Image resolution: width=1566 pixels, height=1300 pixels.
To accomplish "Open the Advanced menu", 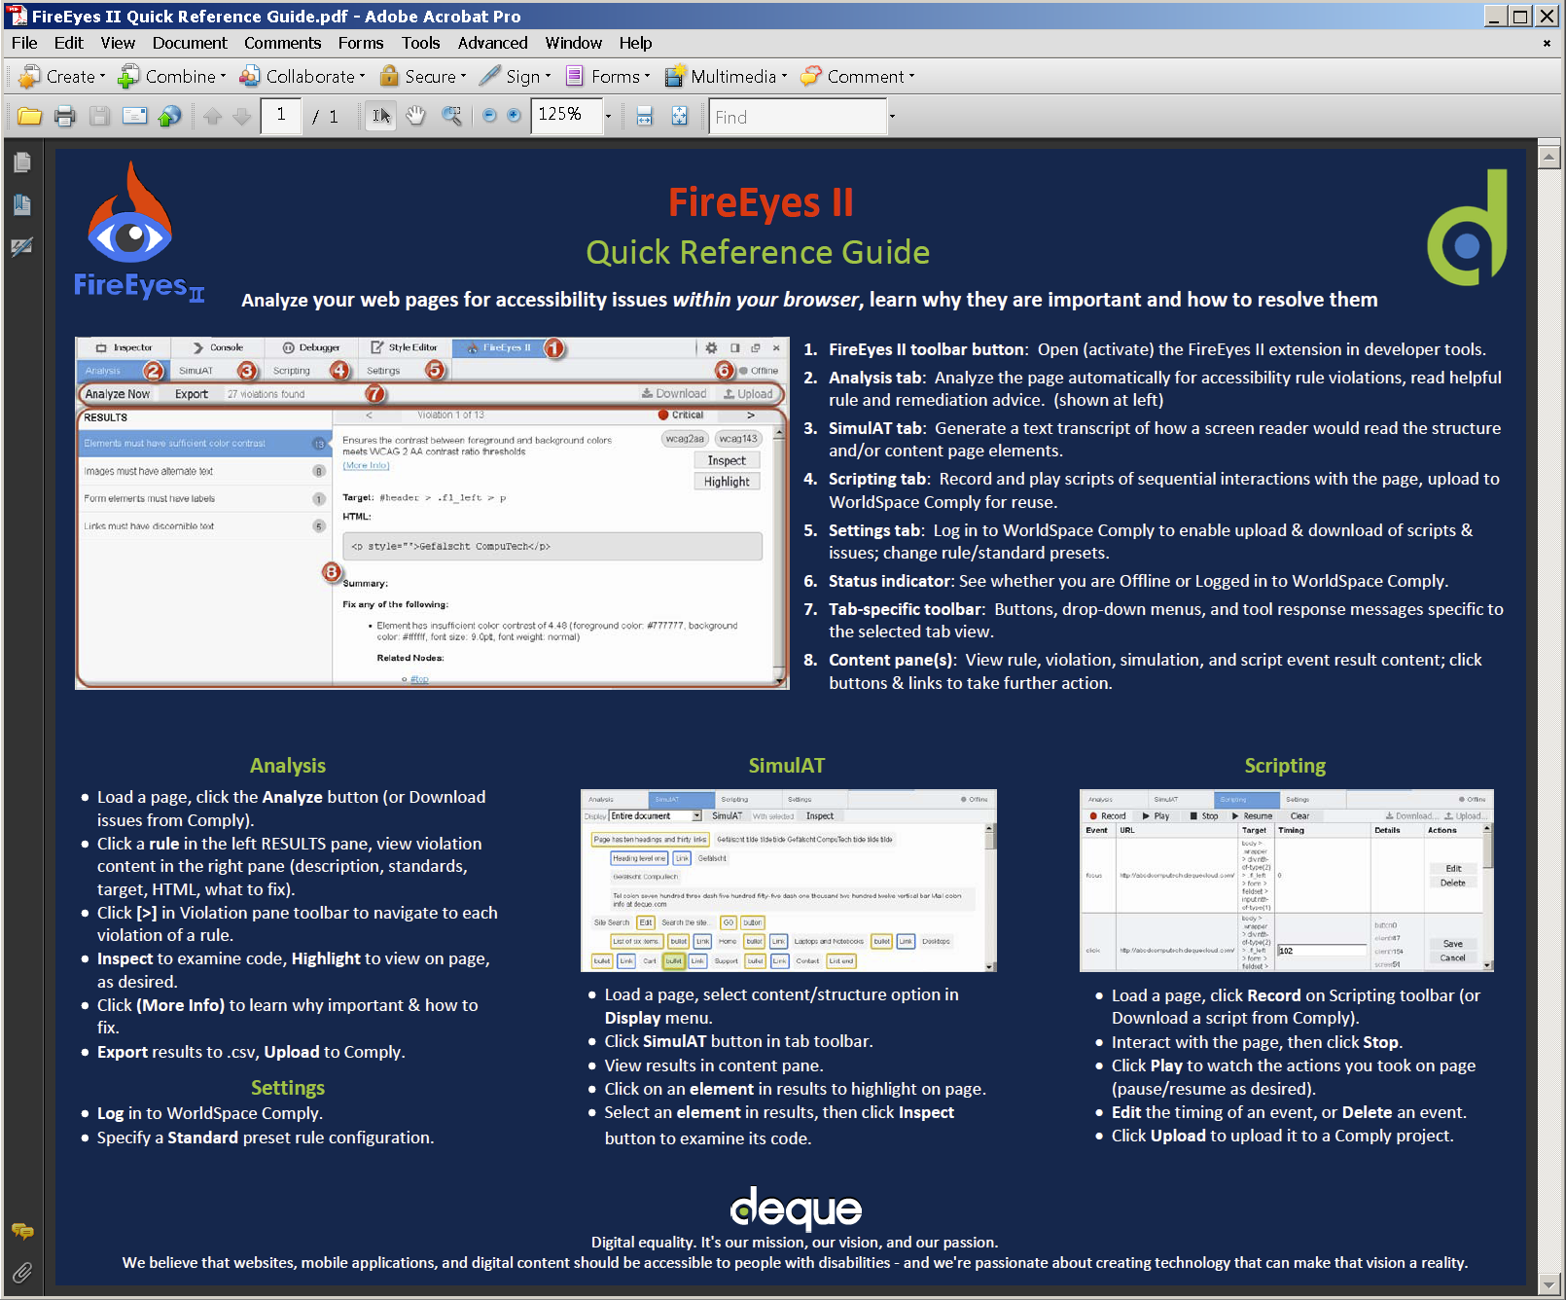I will pyautogui.click(x=492, y=43).
